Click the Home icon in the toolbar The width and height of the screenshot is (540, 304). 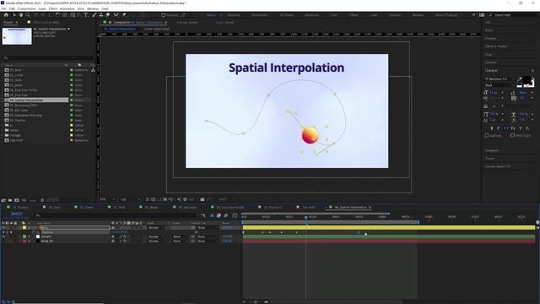(6, 15)
